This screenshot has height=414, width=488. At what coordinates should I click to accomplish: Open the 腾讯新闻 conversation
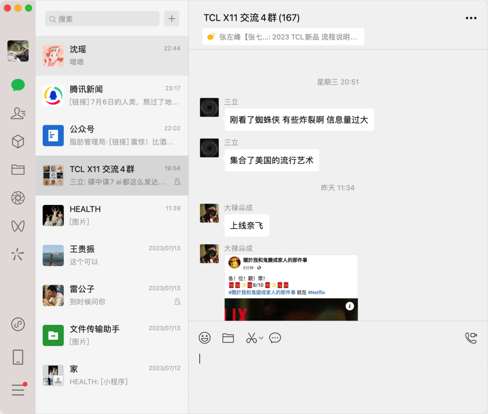pos(112,95)
